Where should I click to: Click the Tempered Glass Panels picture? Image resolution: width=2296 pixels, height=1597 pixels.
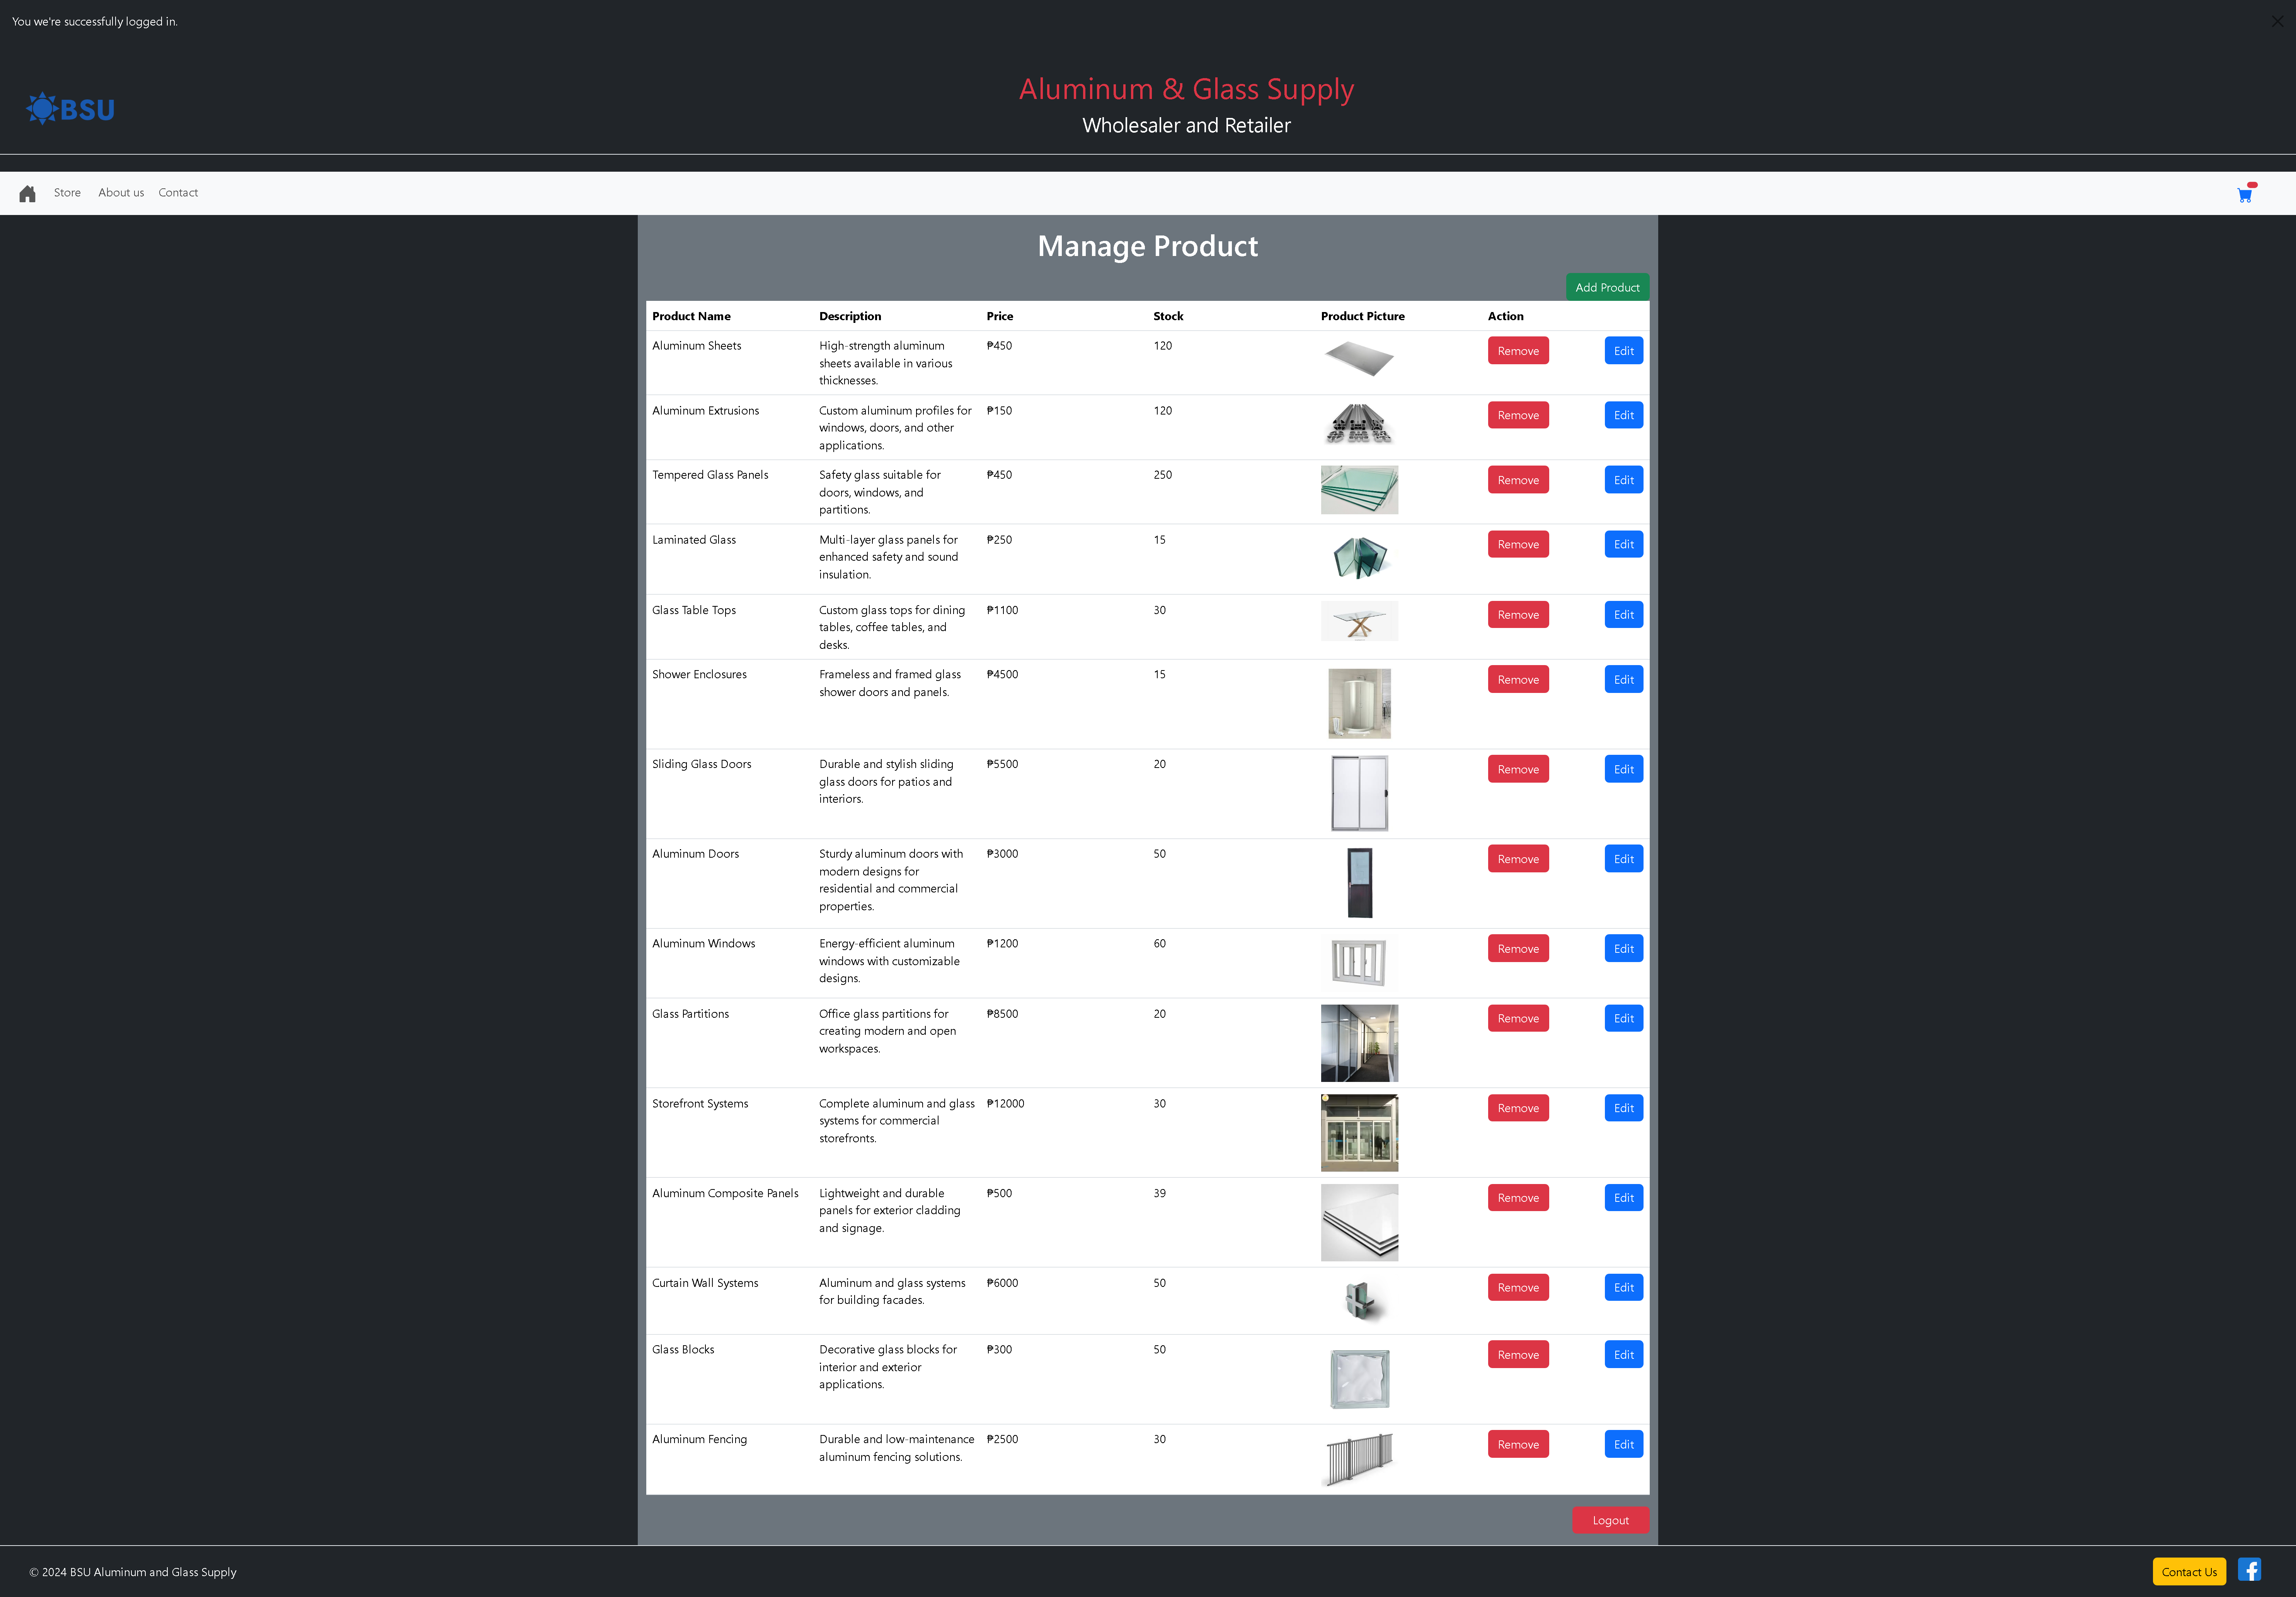pyautogui.click(x=1359, y=490)
